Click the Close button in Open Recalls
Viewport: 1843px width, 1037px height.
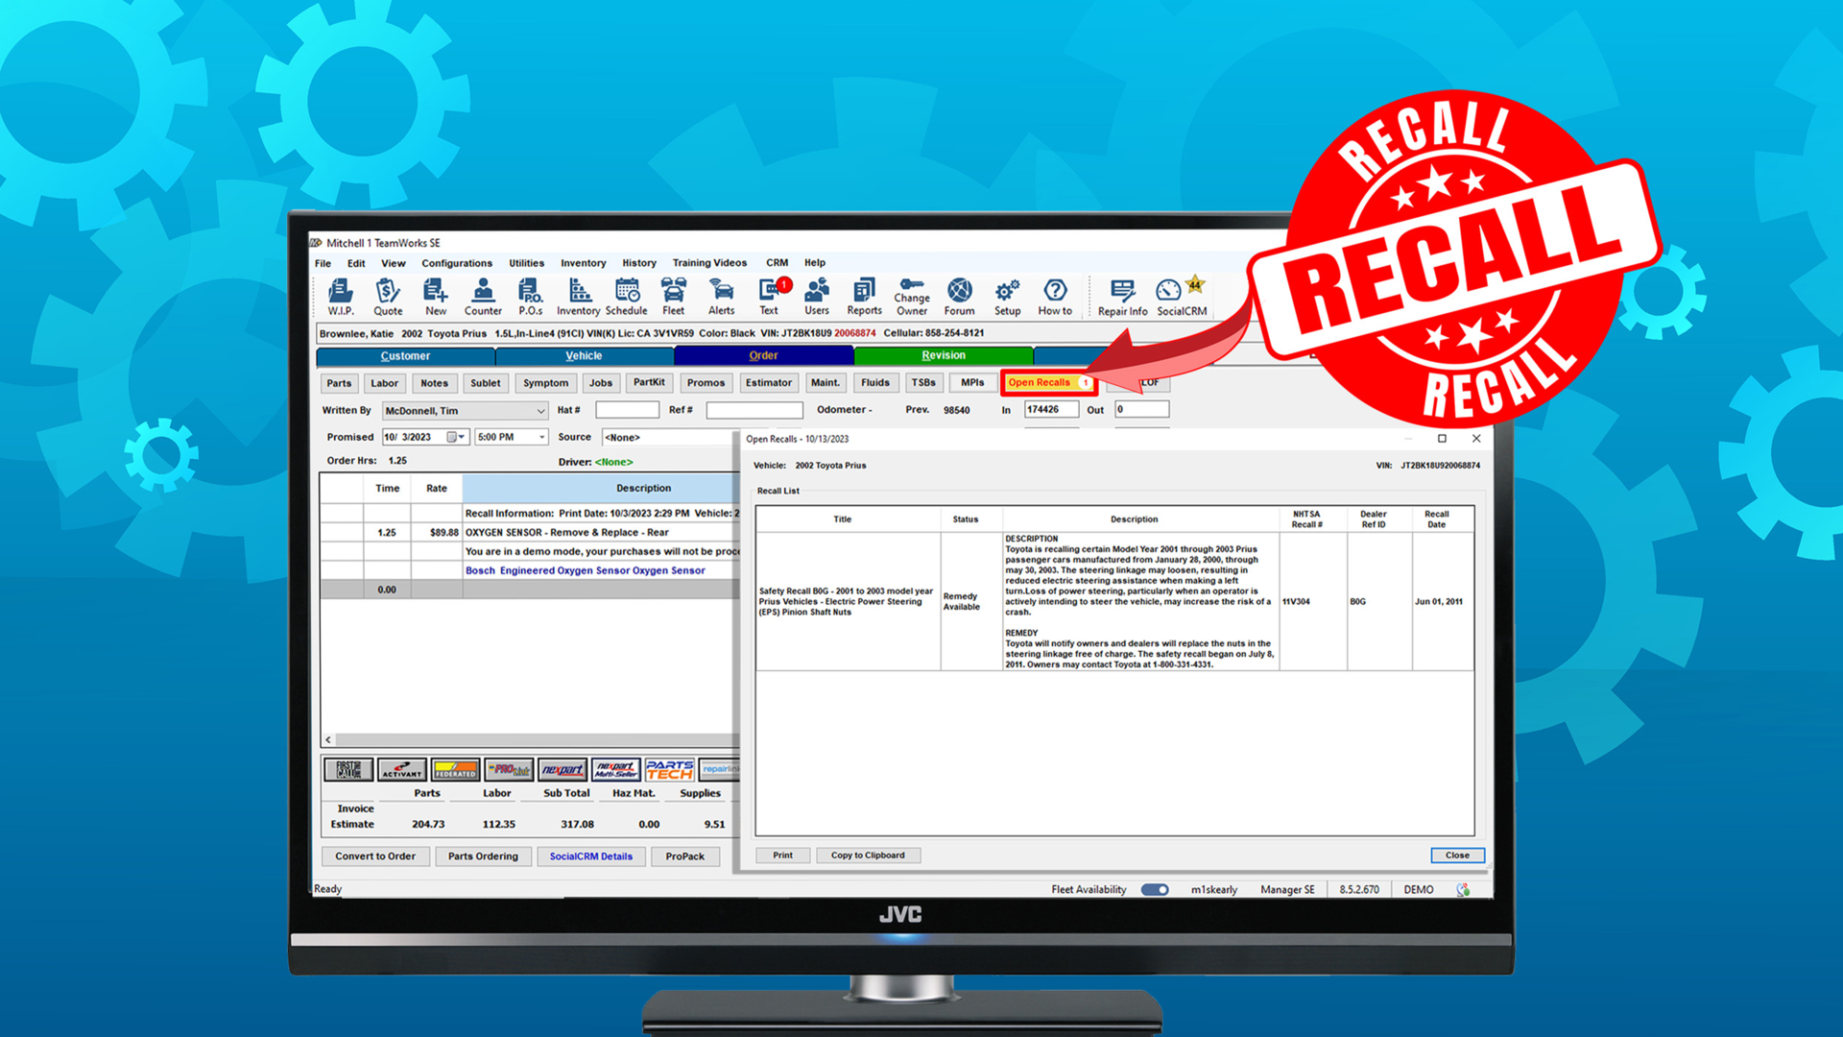(x=1457, y=856)
